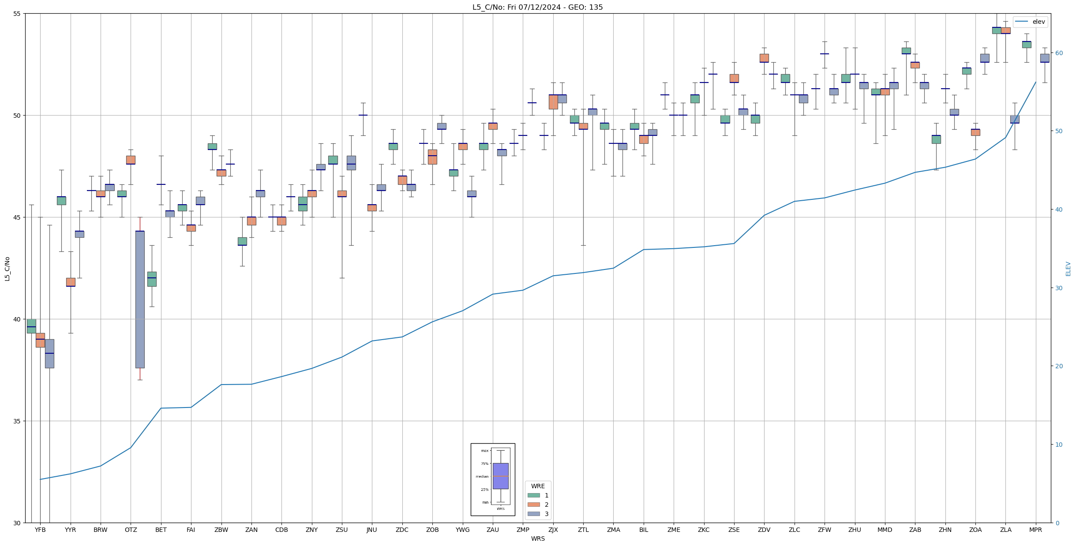Click the ELEV right axis title

(1068, 269)
